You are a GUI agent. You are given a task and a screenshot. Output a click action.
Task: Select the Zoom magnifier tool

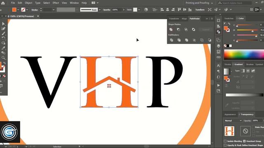coord(3,58)
